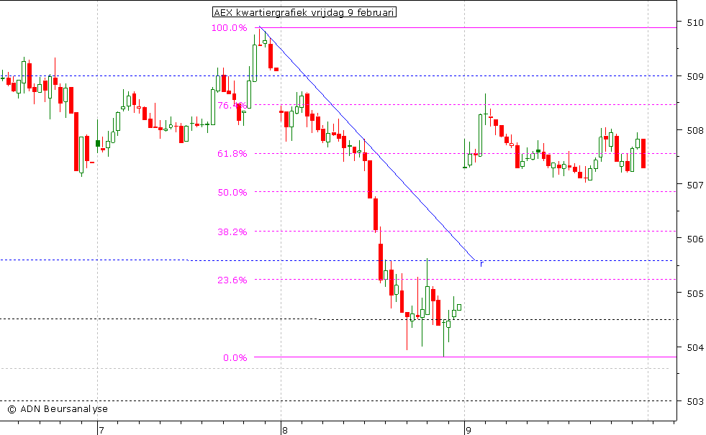The height and width of the screenshot is (435, 706).
Task: Click the 505 price axis value
Action: pos(694,293)
